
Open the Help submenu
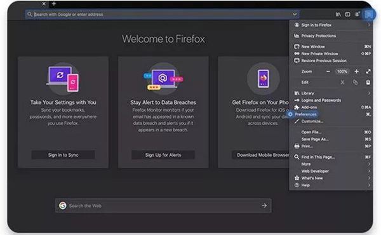tap(331, 185)
